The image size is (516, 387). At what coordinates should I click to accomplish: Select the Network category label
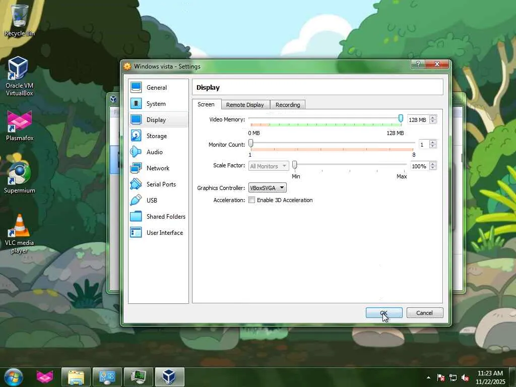click(x=158, y=168)
